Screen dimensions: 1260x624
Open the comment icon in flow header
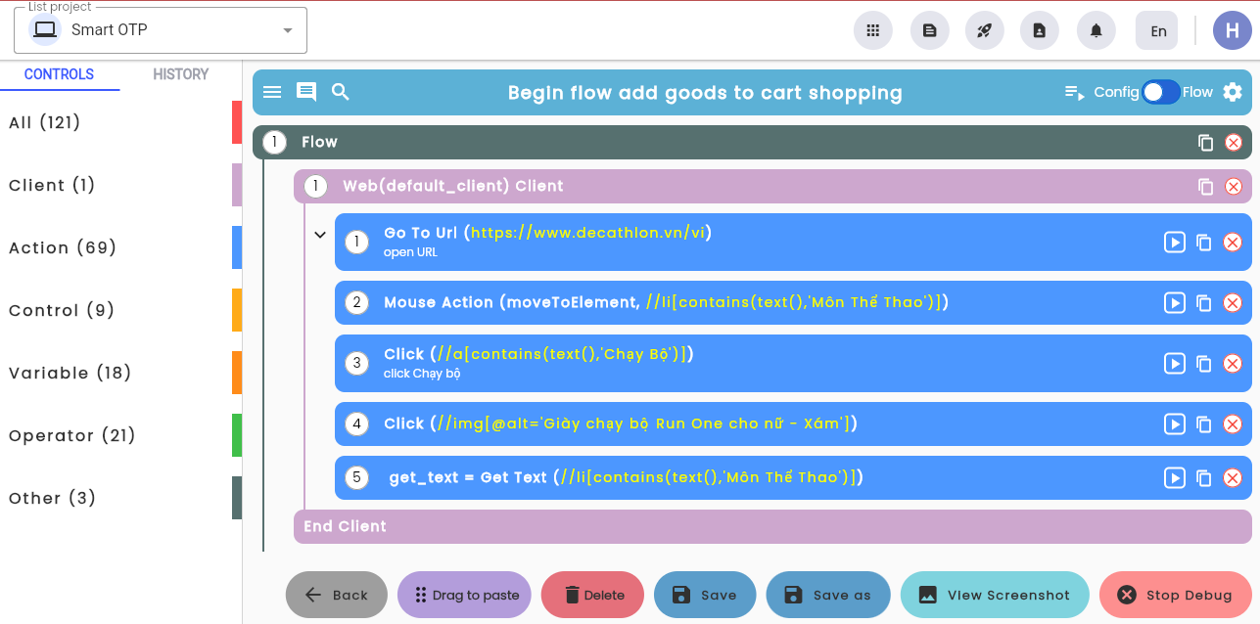click(x=306, y=92)
